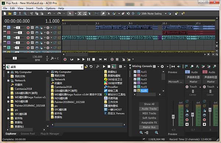Click mute speaker icon on Audio 1 strip
This screenshot has height=143, width=221.
click(x=187, y=124)
